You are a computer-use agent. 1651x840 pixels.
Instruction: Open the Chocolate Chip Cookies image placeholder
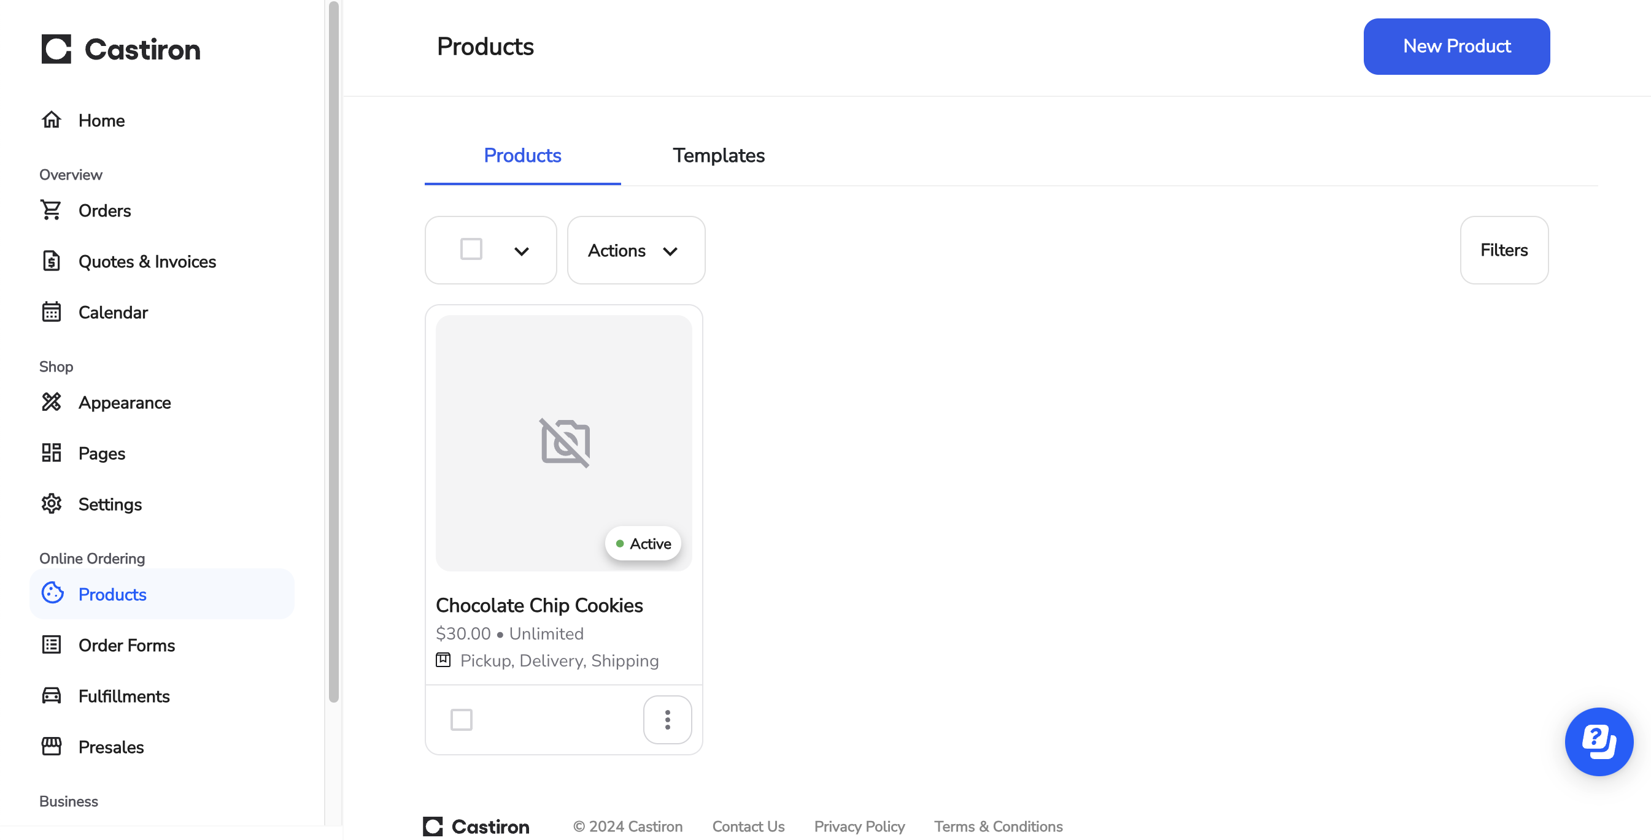point(563,443)
